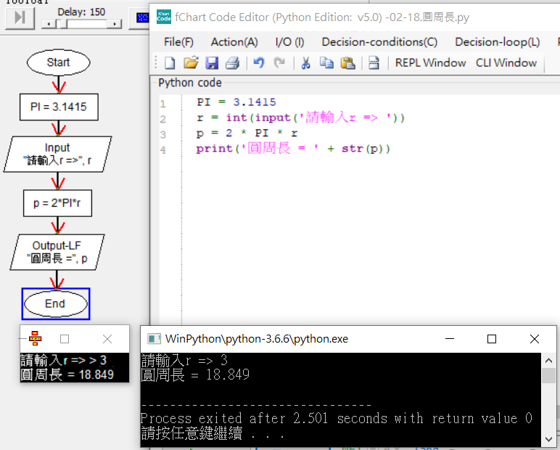Open the Action(A) menu
This screenshot has width=560, height=450.
[x=234, y=42]
